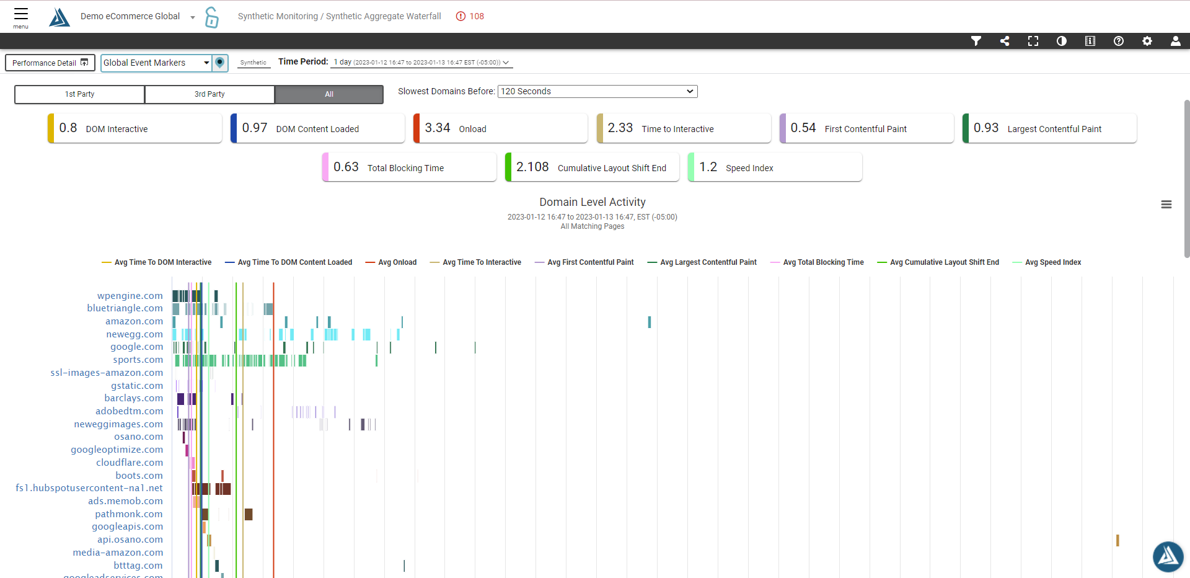The height and width of the screenshot is (578, 1190).
Task: Click the Synthetic Monitoring breadcrumb
Action: pos(278,16)
